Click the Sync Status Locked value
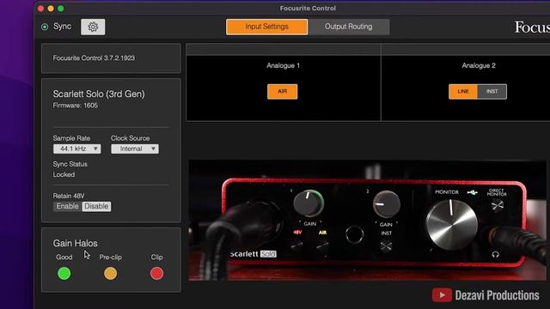 (64, 174)
